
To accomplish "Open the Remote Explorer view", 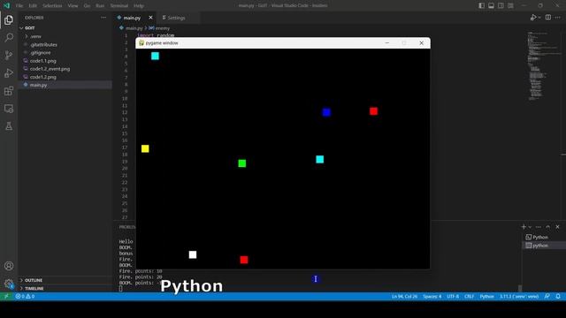I will pos(9,109).
